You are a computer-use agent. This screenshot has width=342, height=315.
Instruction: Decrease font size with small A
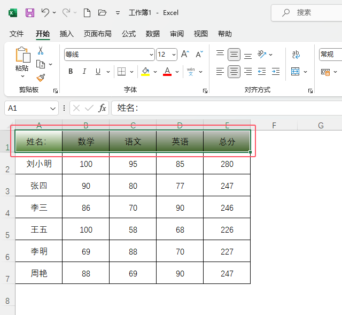[x=199, y=54]
